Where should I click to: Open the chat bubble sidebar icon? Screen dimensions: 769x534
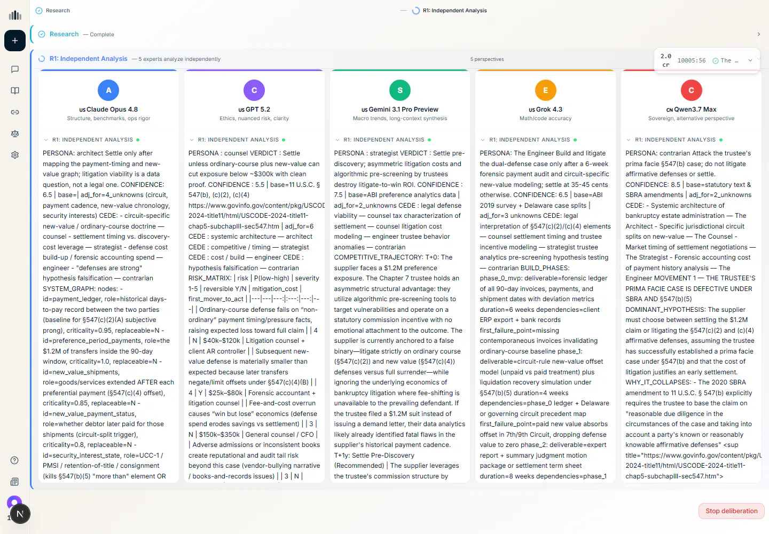click(15, 69)
